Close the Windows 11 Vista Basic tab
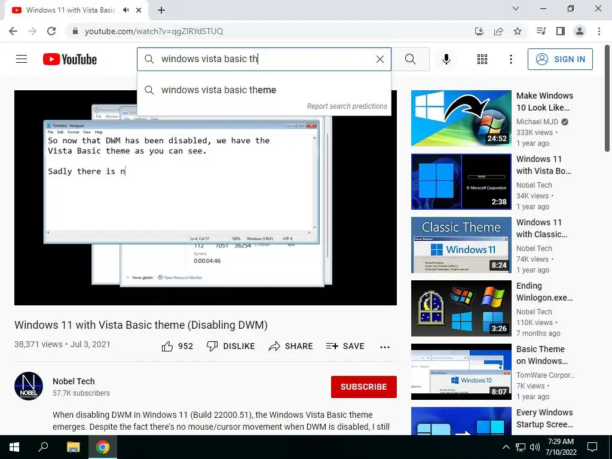Viewport: 612px width, 459px height. click(139, 10)
